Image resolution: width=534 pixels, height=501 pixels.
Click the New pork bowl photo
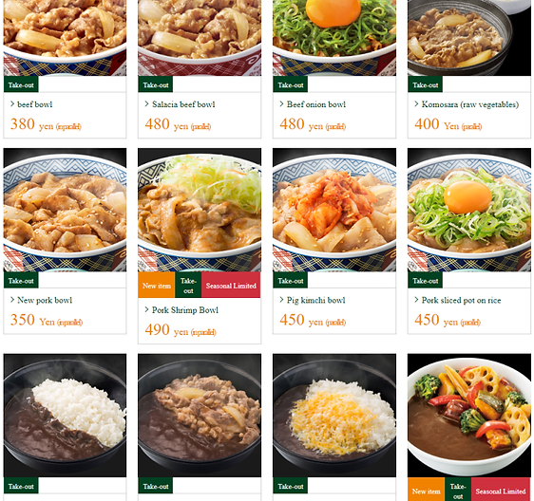coord(65,210)
